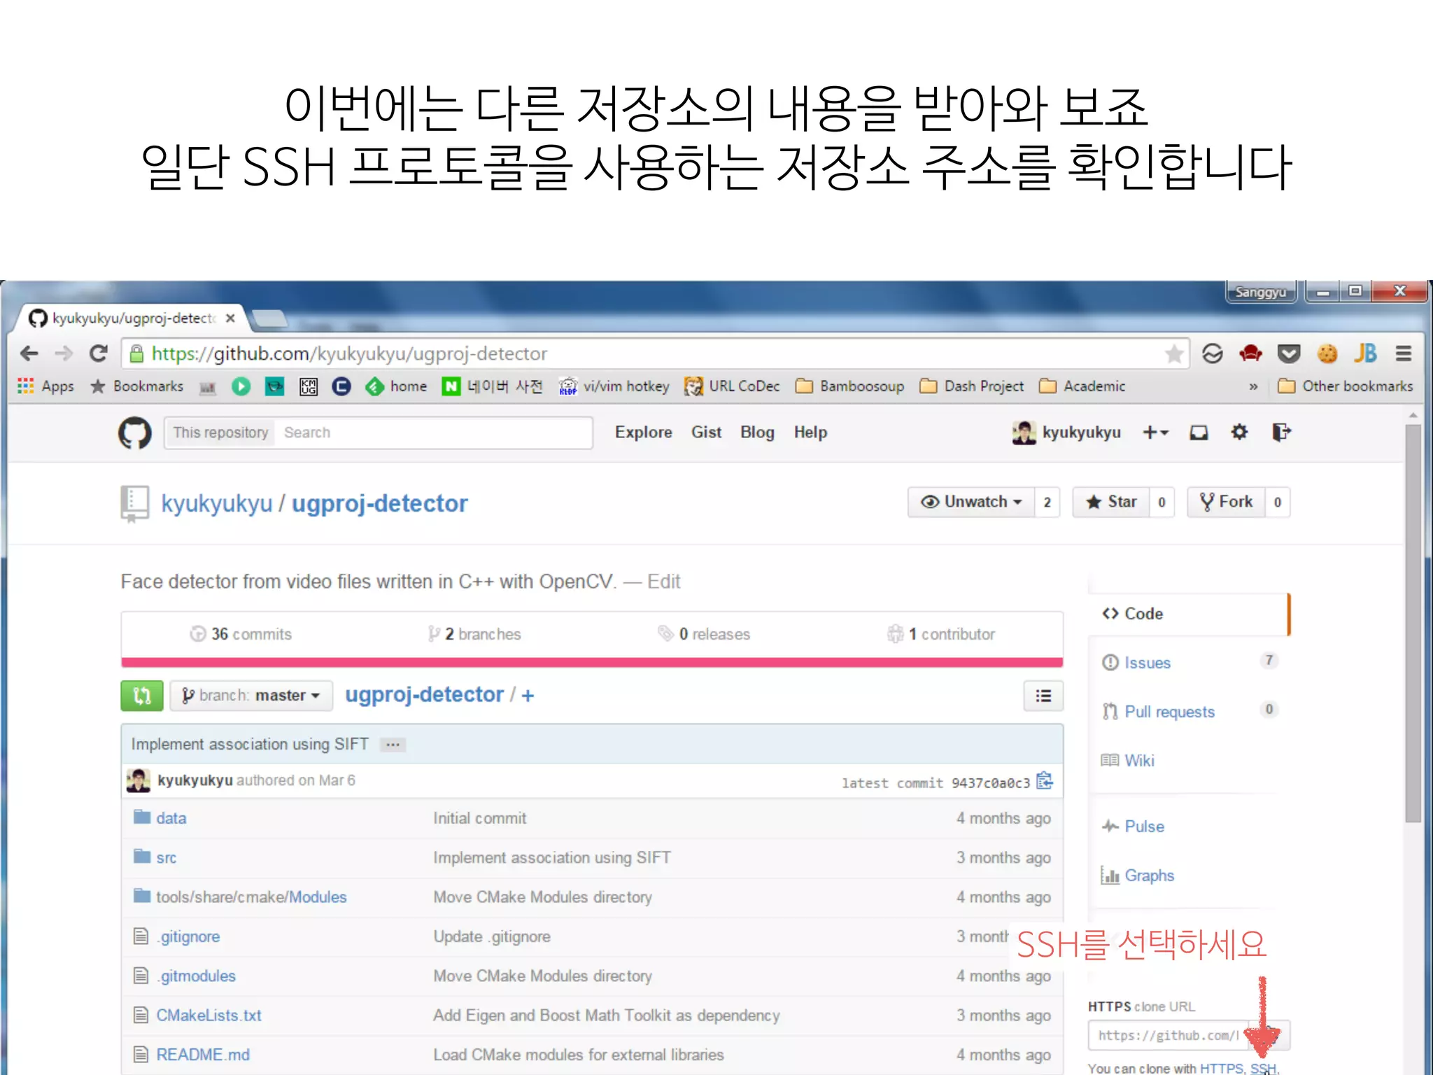Click Edit next to repository description
This screenshot has height=1075, width=1433.
click(x=663, y=582)
